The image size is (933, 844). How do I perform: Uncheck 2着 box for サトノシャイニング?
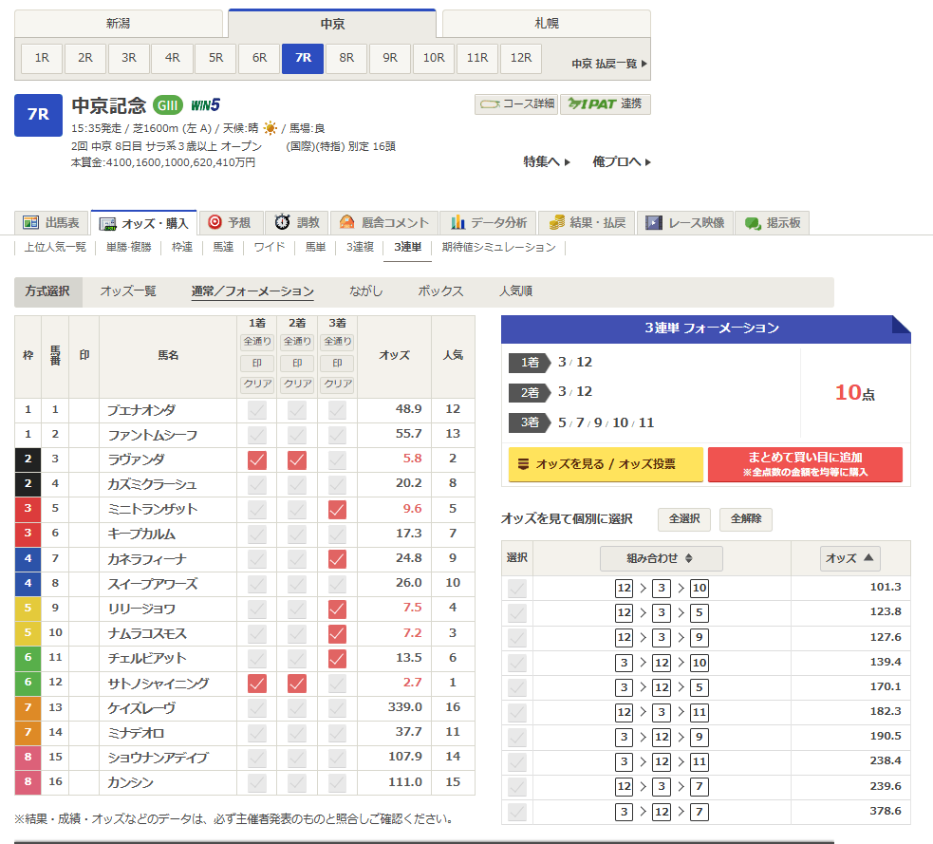click(297, 684)
